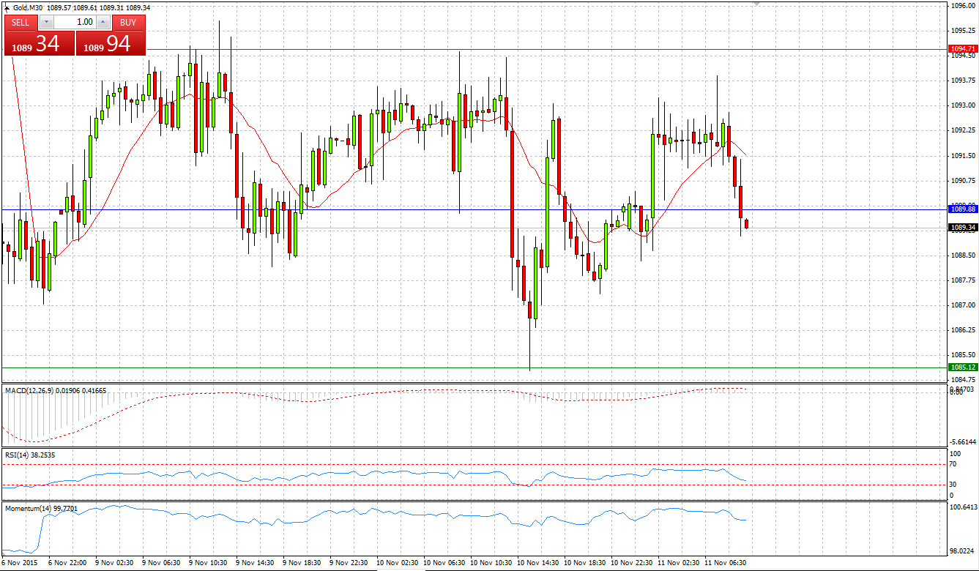Viewport: 979px width, 571px height.
Task: Click the 1096.00 price axis label
Action: 962,5
